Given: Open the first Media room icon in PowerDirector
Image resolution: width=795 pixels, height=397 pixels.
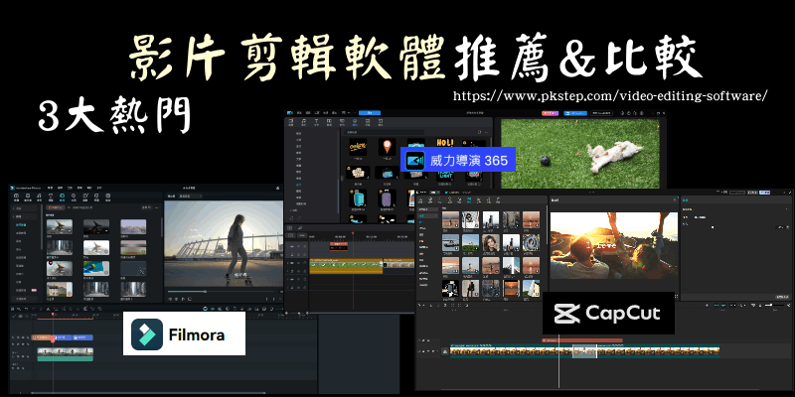Looking at the screenshot, I should [291, 122].
